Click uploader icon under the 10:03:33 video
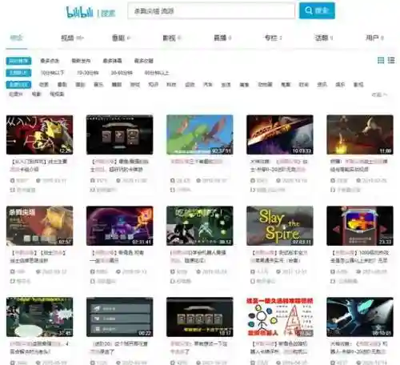 253,190
